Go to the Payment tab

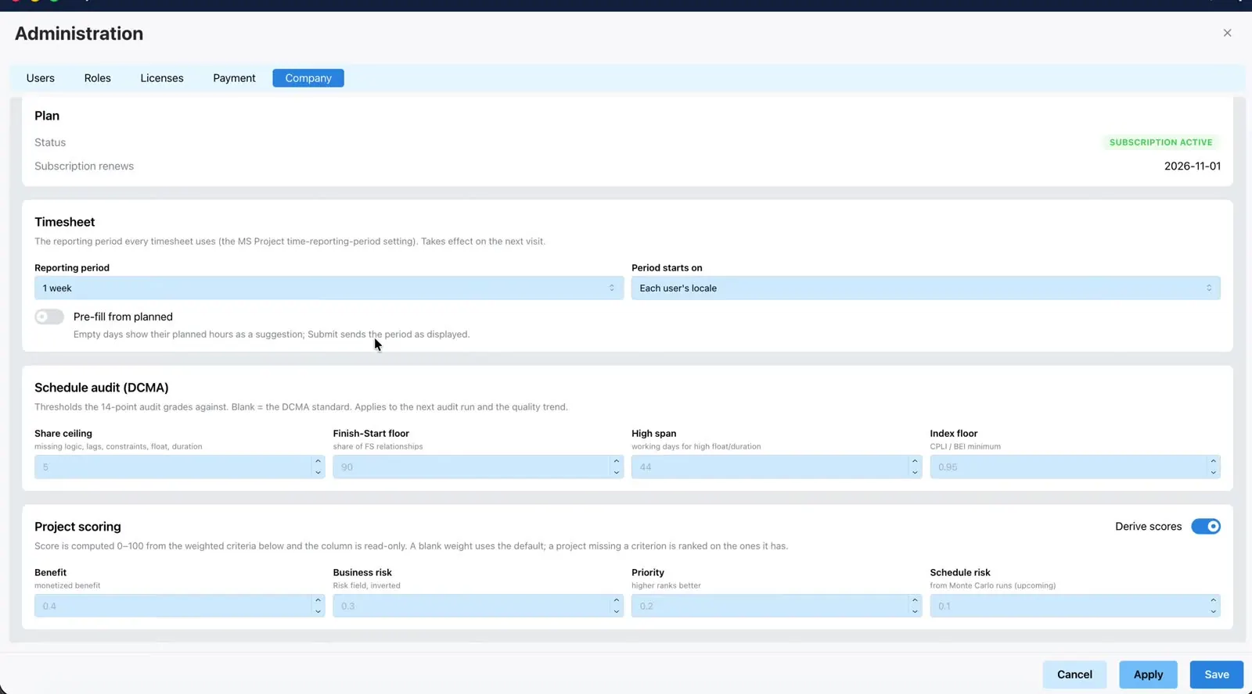pos(234,78)
